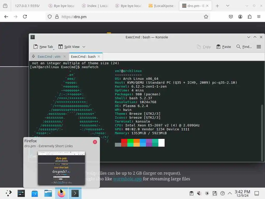265x199 pixels.
Task: Switch to ExecCmd : vim tab
Action: (49, 56)
